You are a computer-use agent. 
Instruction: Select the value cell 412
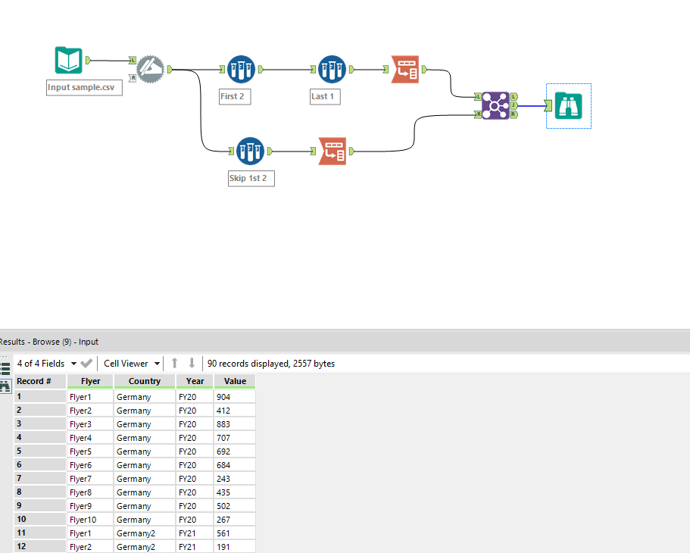pos(235,411)
